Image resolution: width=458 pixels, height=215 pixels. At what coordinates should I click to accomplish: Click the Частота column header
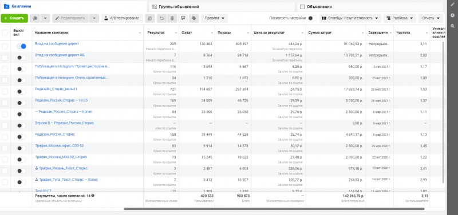pyautogui.click(x=412, y=33)
